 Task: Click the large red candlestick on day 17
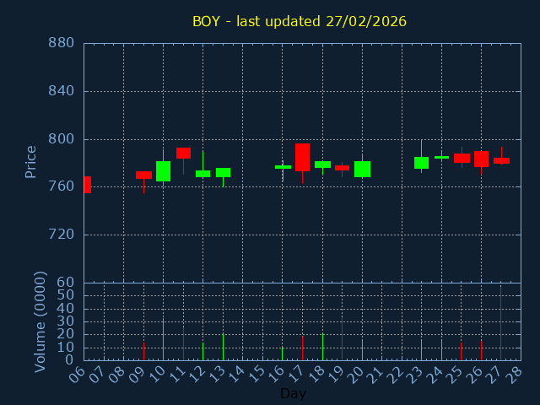pyautogui.click(x=302, y=157)
